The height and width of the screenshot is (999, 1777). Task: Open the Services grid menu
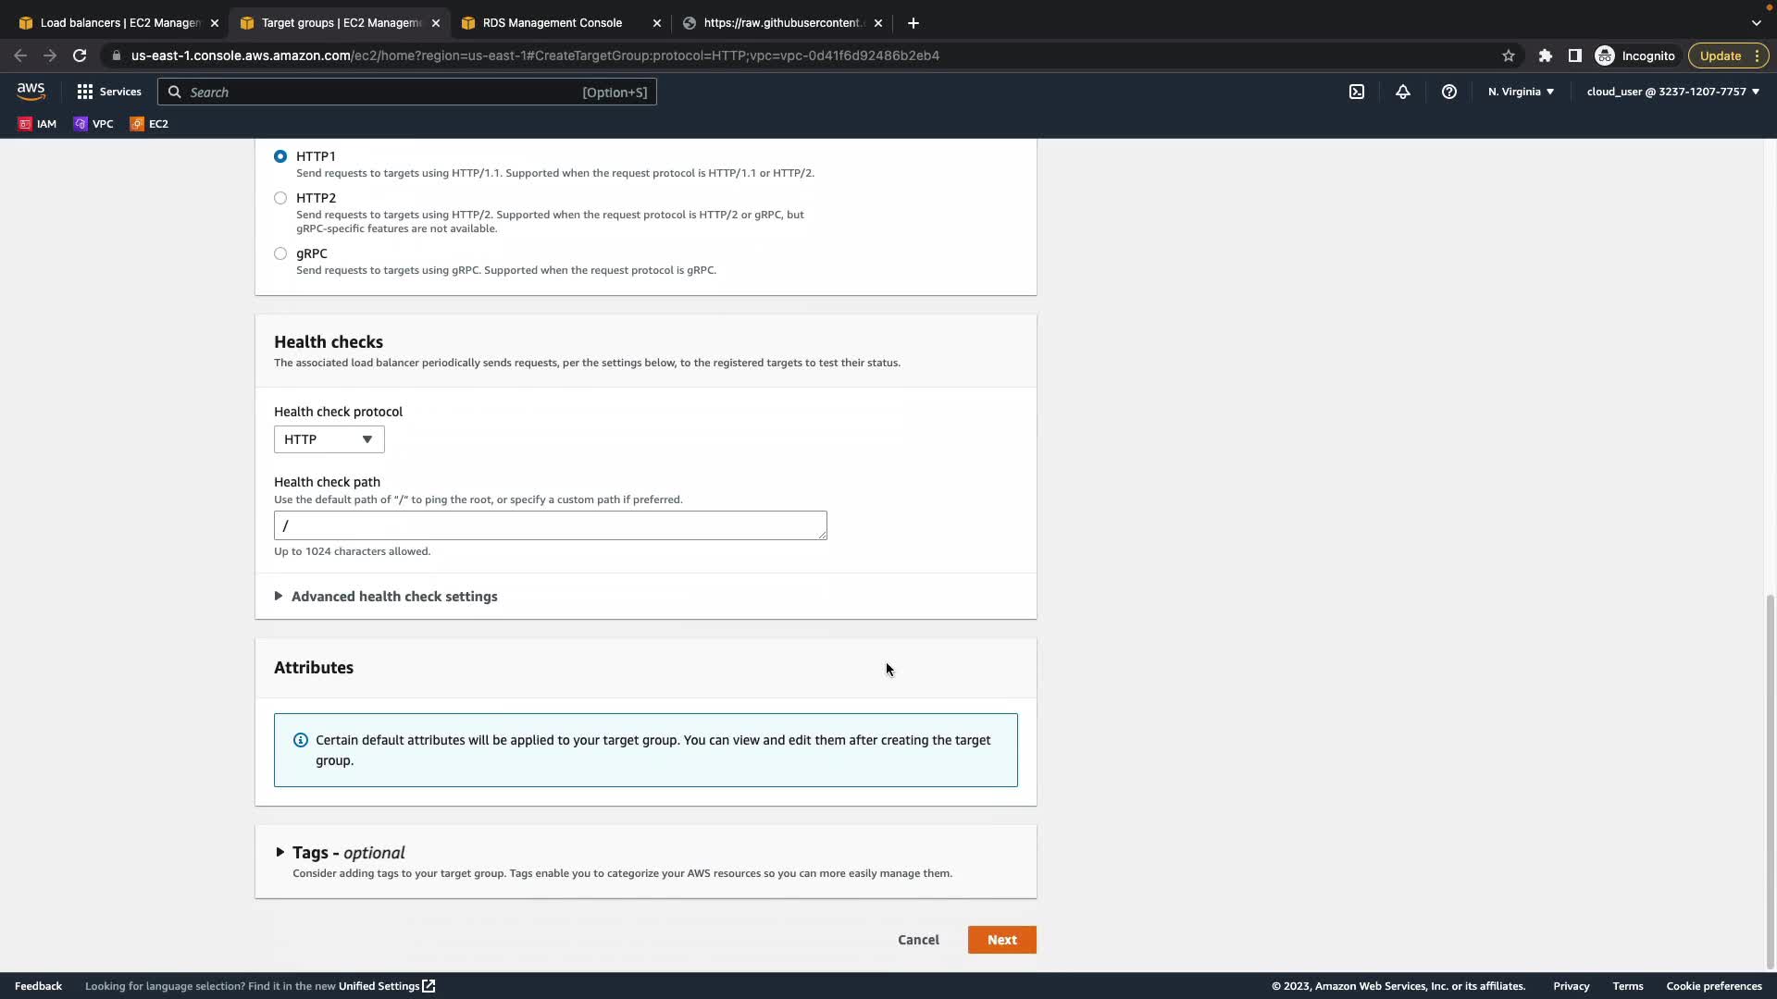(108, 92)
